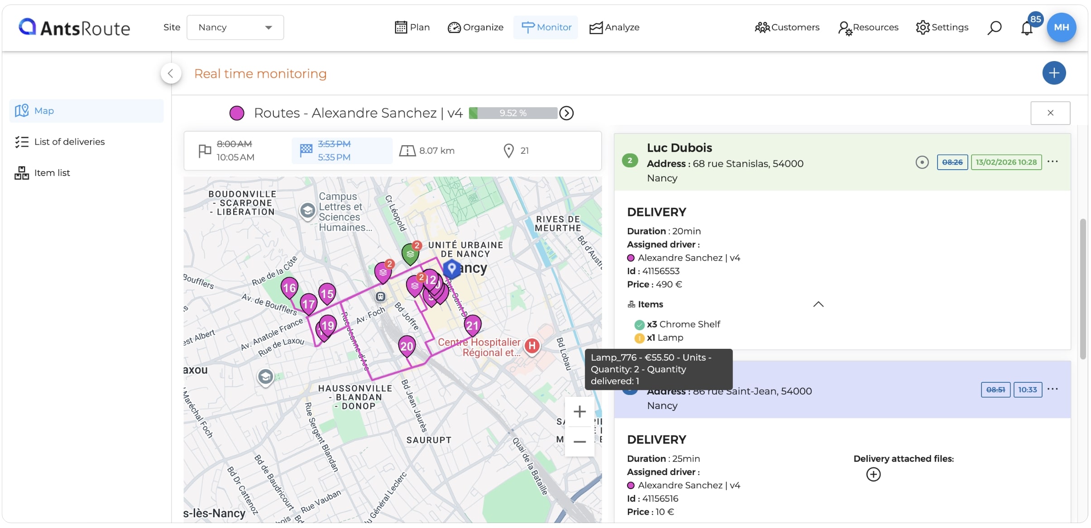Image resolution: width=1091 pixels, height=528 pixels.
Task: Zoom in on the map
Action: (579, 412)
